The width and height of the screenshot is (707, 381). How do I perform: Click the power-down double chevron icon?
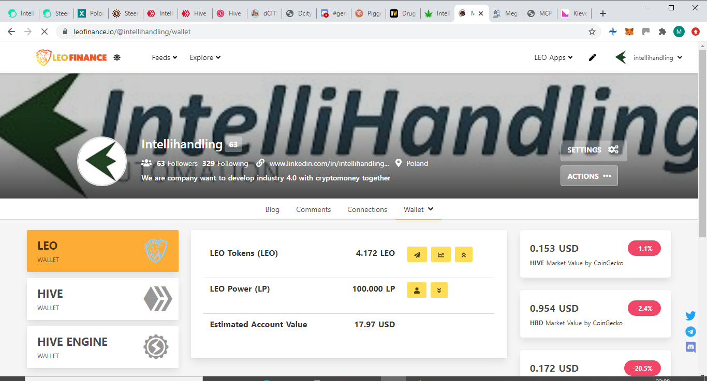439,290
